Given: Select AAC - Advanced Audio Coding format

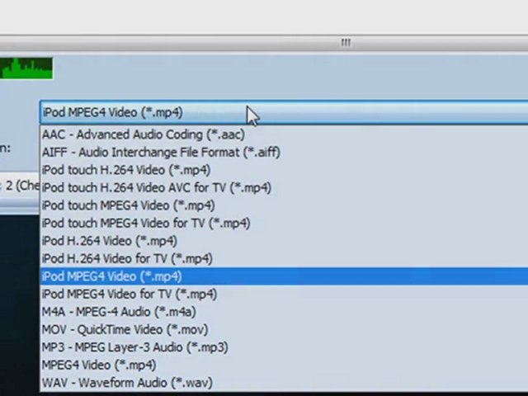Looking at the screenshot, I should coord(143,134).
